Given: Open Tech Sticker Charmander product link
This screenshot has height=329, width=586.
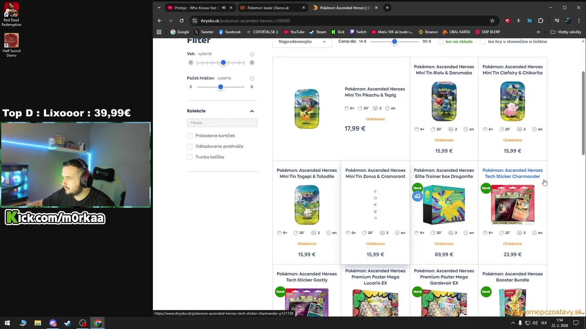Looking at the screenshot, I should tap(512, 173).
